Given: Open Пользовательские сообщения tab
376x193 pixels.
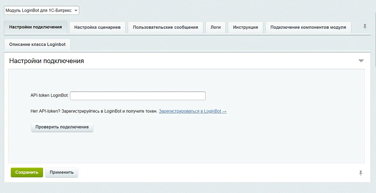Looking at the screenshot, I should click(166, 27).
